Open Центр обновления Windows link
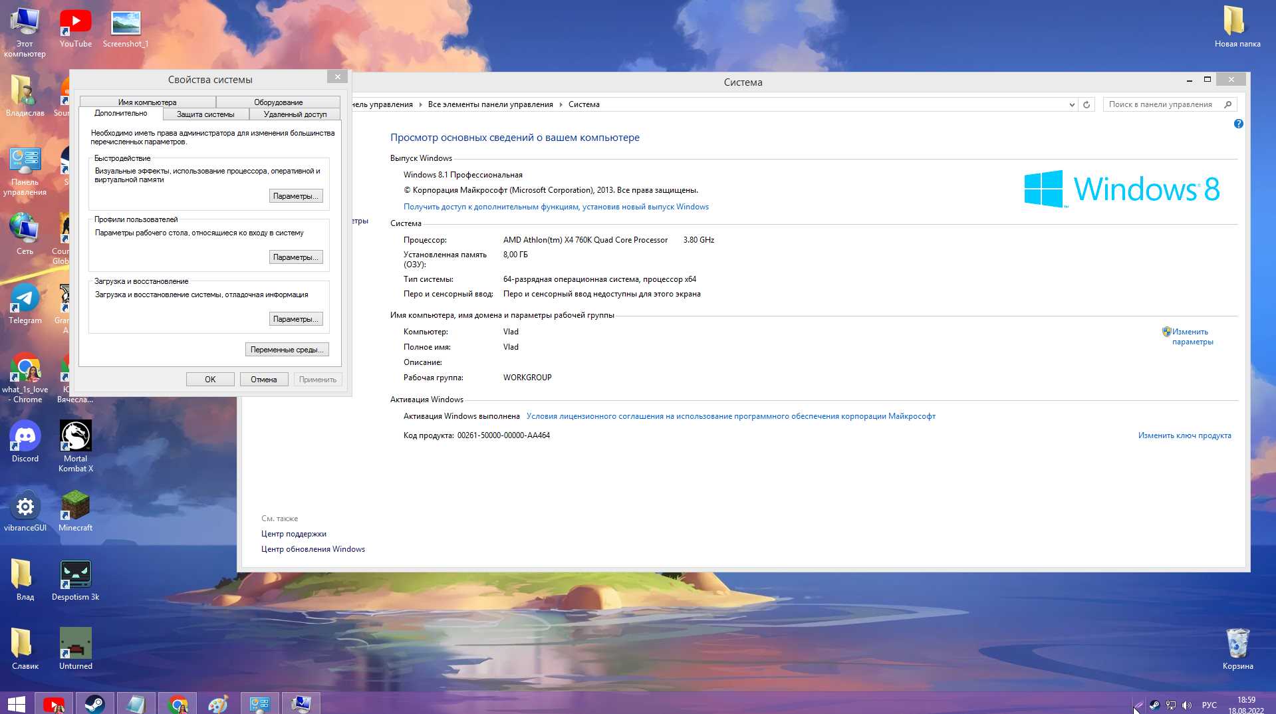Image resolution: width=1276 pixels, height=714 pixels. tap(313, 549)
